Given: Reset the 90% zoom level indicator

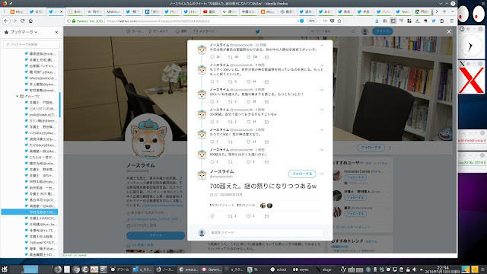Looking at the screenshot, I should (x=311, y=21).
